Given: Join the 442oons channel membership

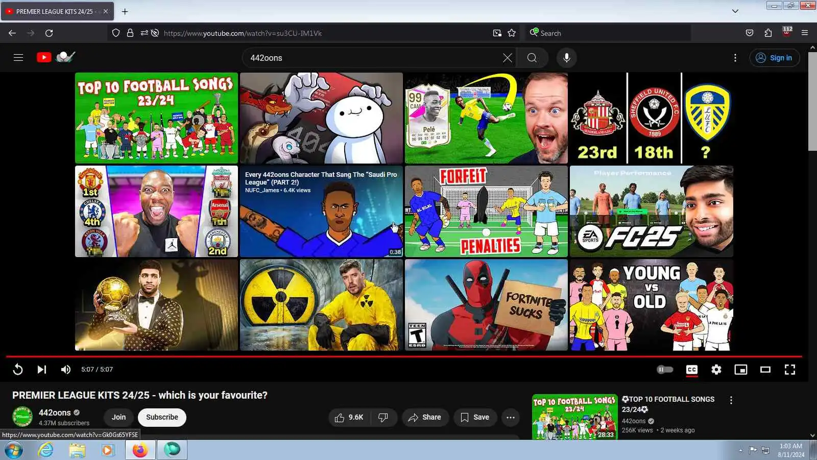Looking at the screenshot, I should point(119,417).
